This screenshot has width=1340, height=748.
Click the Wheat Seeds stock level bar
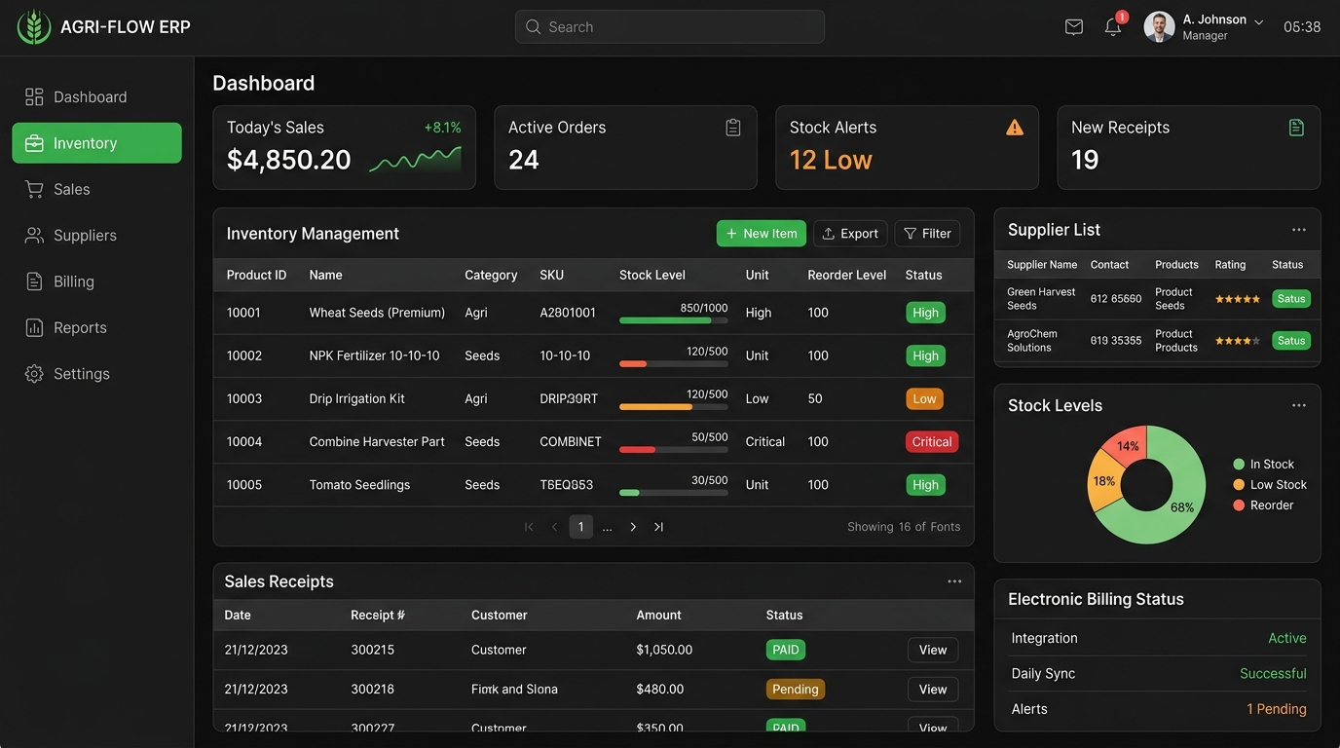674,320
